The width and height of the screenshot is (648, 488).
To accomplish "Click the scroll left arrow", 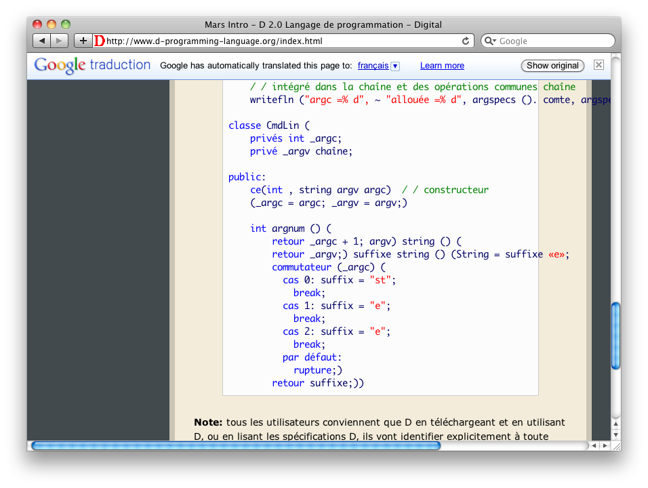I will (x=594, y=445).
